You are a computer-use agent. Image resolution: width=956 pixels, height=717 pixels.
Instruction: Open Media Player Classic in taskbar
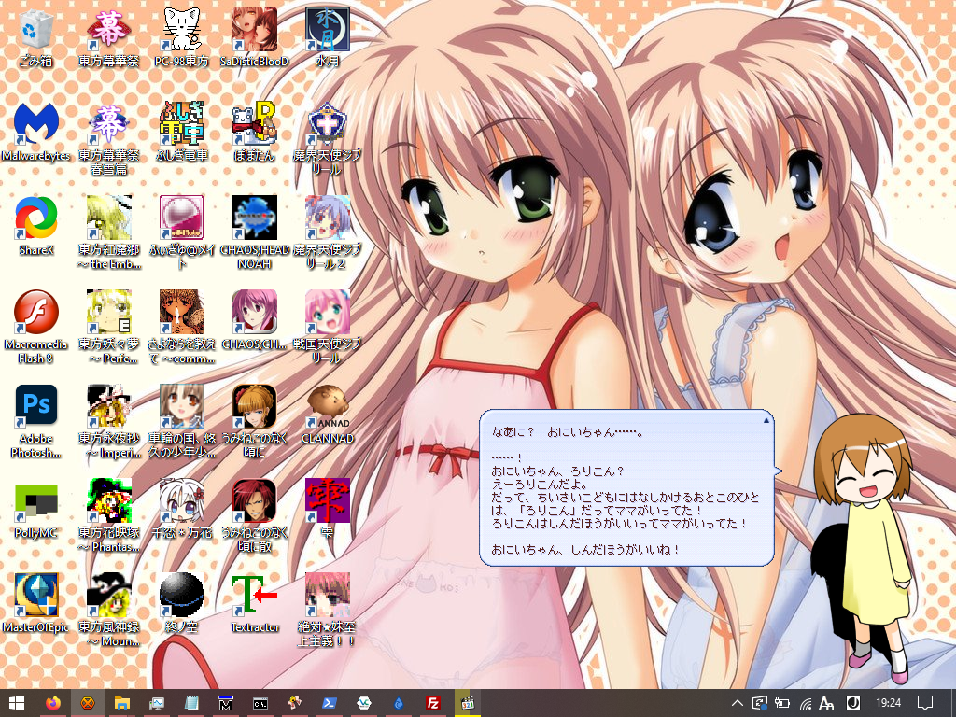[468, 703]
